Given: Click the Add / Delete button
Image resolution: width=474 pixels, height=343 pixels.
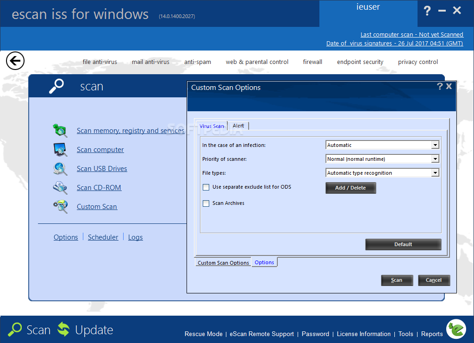Looking at the screenshot, I should coord(351,188).
